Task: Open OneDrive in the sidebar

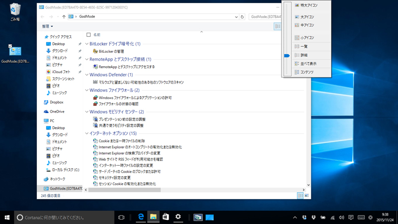Action: pos(57,112)
